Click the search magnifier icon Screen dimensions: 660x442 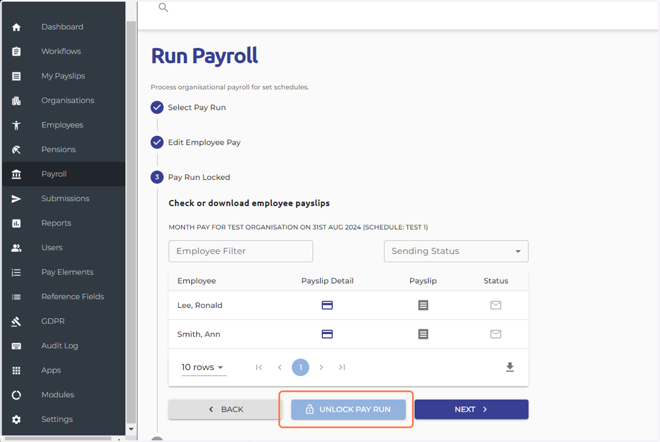(163, 7)
